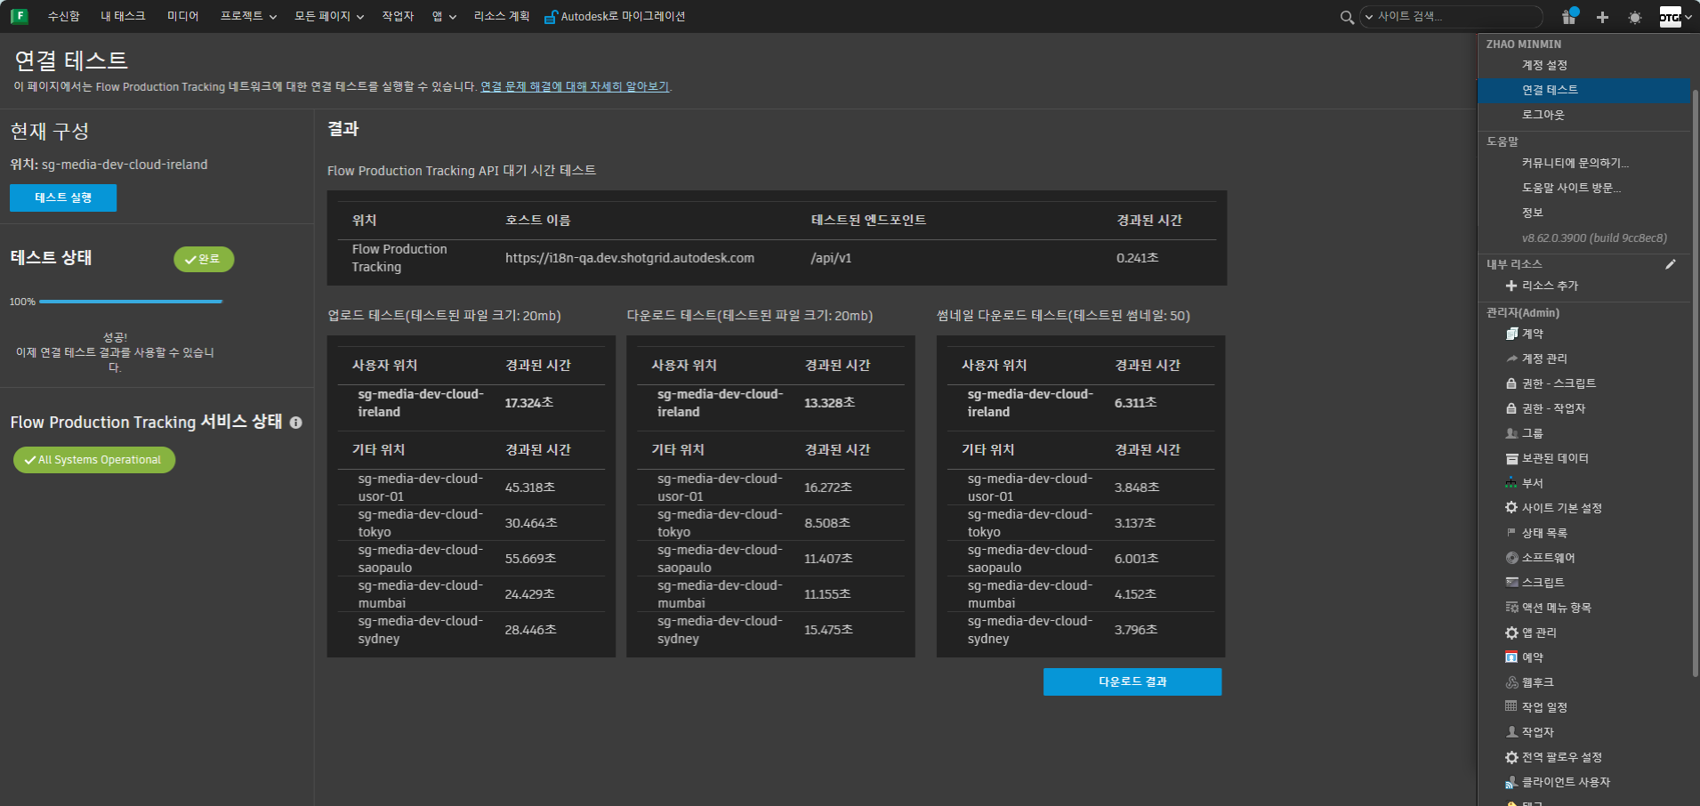Open 수신함 in the top navigation
The height and width of the screenshot is (806, 1700).
[63, 17]
